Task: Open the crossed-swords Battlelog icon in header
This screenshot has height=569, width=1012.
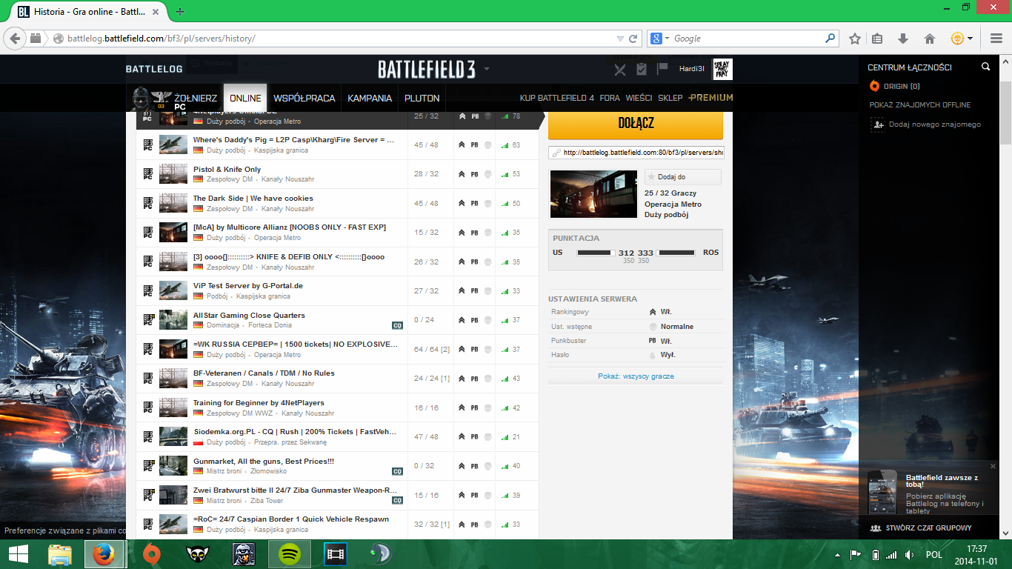Action: pyautogui.click(x=620, y=70)
